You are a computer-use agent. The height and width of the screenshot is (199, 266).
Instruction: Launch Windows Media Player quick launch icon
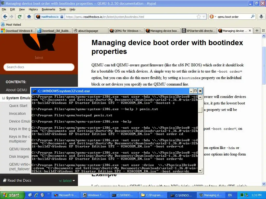[42, 195]
